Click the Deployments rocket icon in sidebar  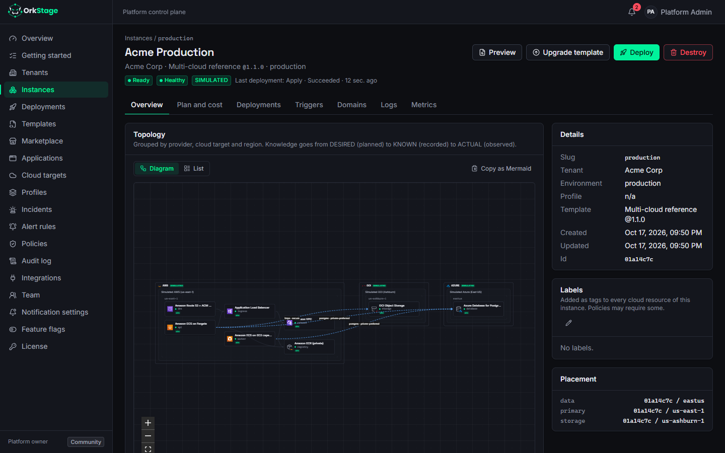point(13,107)
